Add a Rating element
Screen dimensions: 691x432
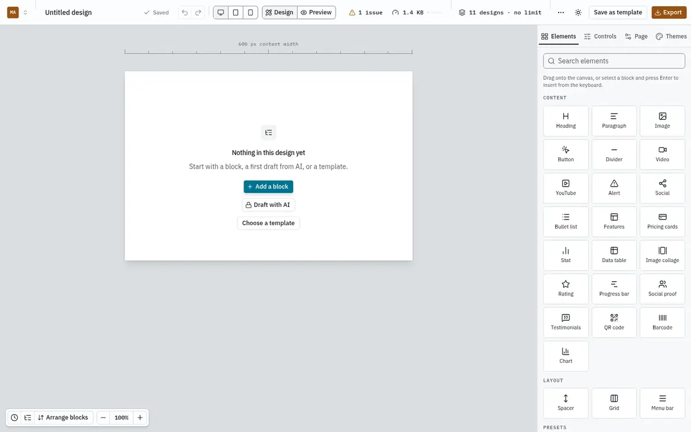point(565,289)
